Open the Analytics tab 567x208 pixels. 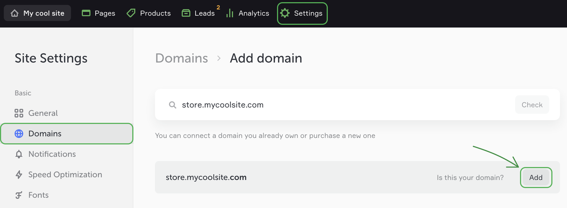coord(254,13)
